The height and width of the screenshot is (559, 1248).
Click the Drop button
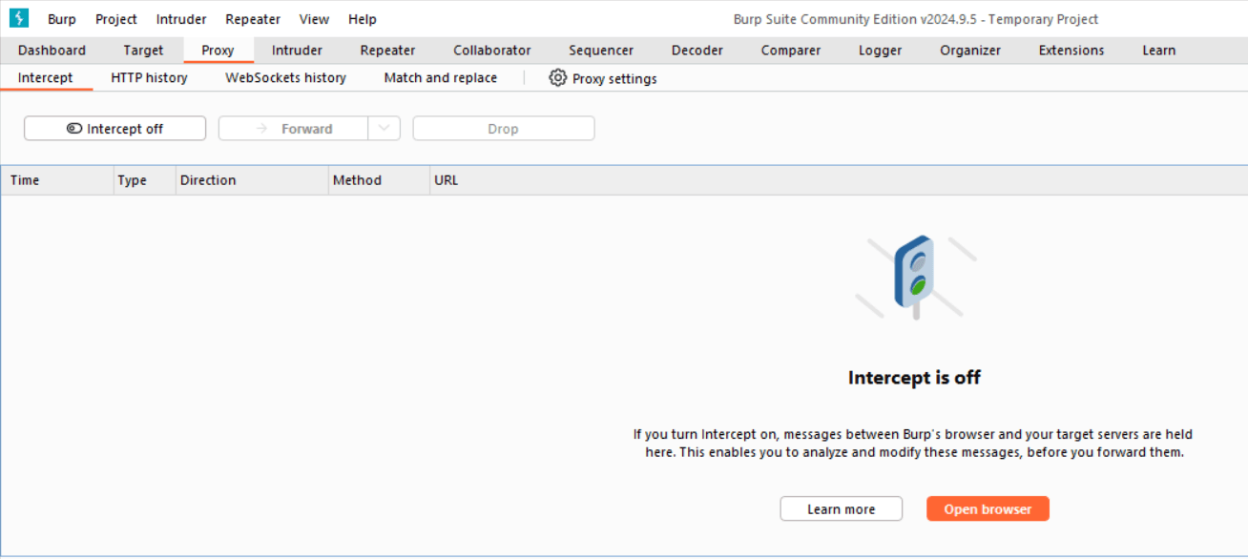click(504, 129)
